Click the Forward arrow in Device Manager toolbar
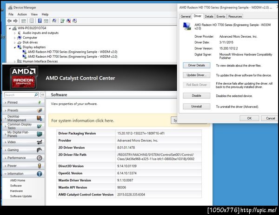This screenshot has height=215, width=279. (x=15, y=21)
